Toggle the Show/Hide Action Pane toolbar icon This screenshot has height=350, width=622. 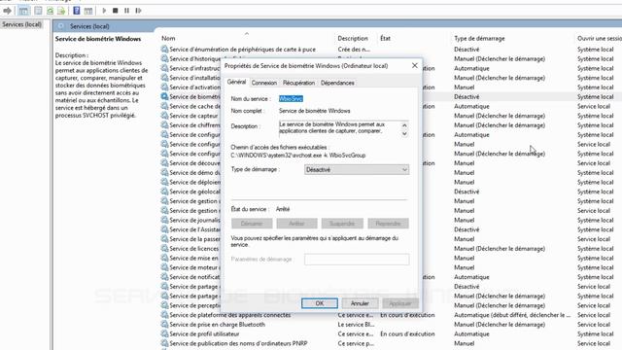click(88, 11)
